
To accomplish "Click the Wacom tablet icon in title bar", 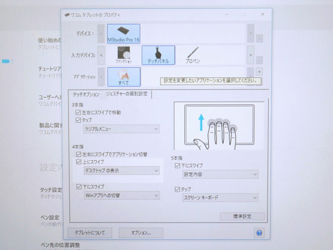I will [x=67, y=15].
